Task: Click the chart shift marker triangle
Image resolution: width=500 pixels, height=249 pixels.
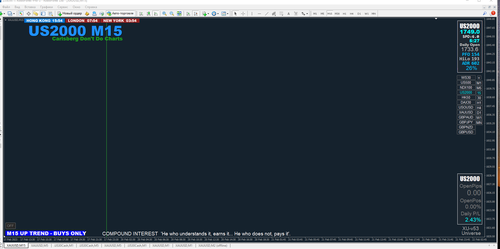Action: click(436, 19)
